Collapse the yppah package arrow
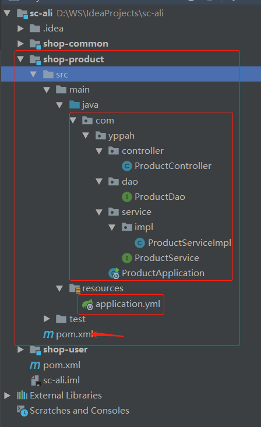The width and height of the screenshot is (261, 427). pos(86,135)
